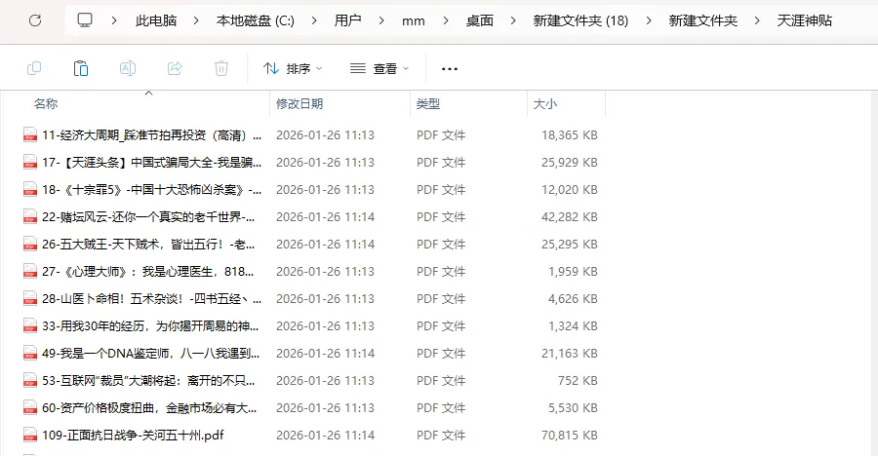
Task: Click 天涯神贴 in the address bar
Action: pyautogui.click(x=805, y=20)
